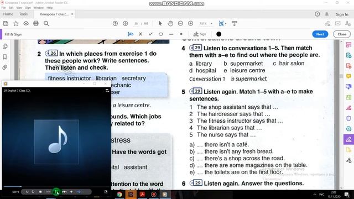Switch to the Tools tab

23,14
